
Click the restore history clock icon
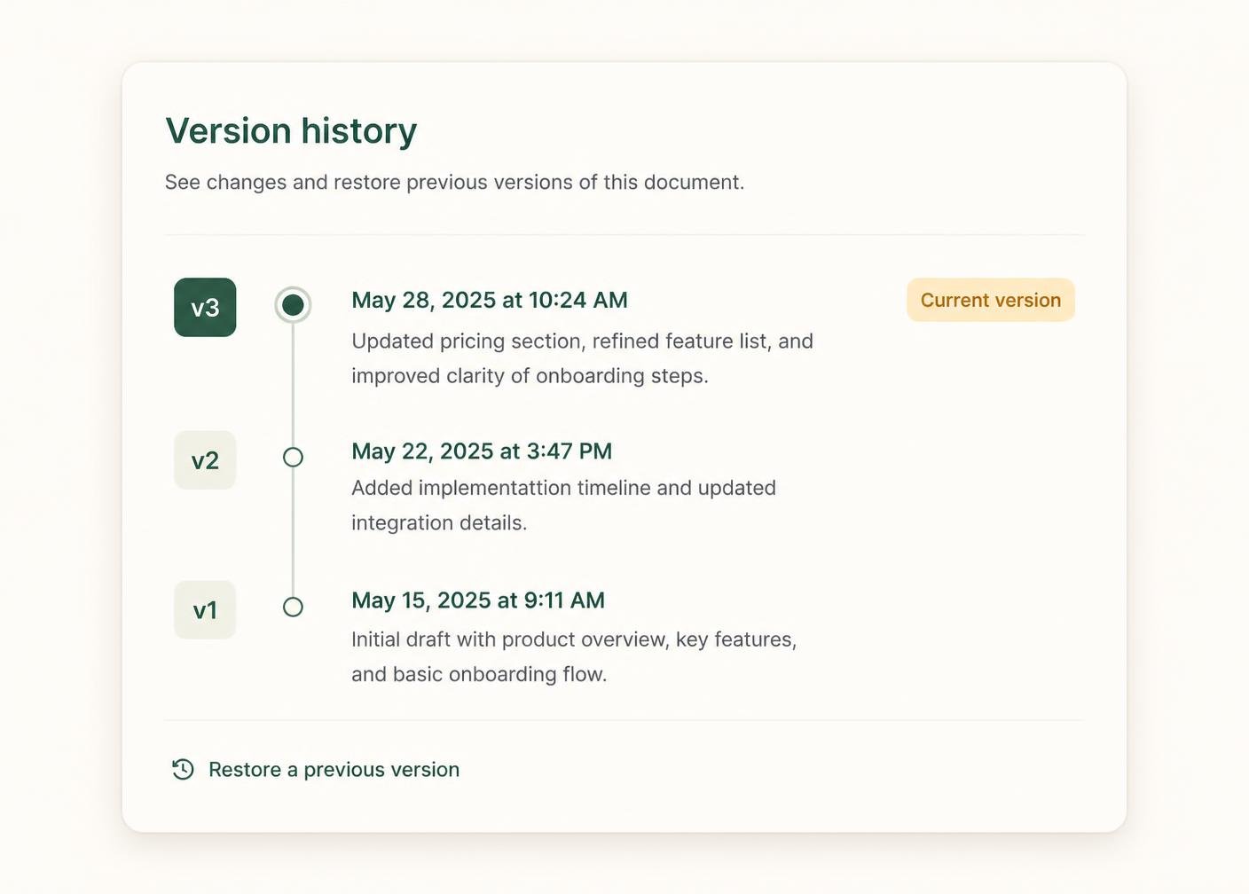(183, 769)
